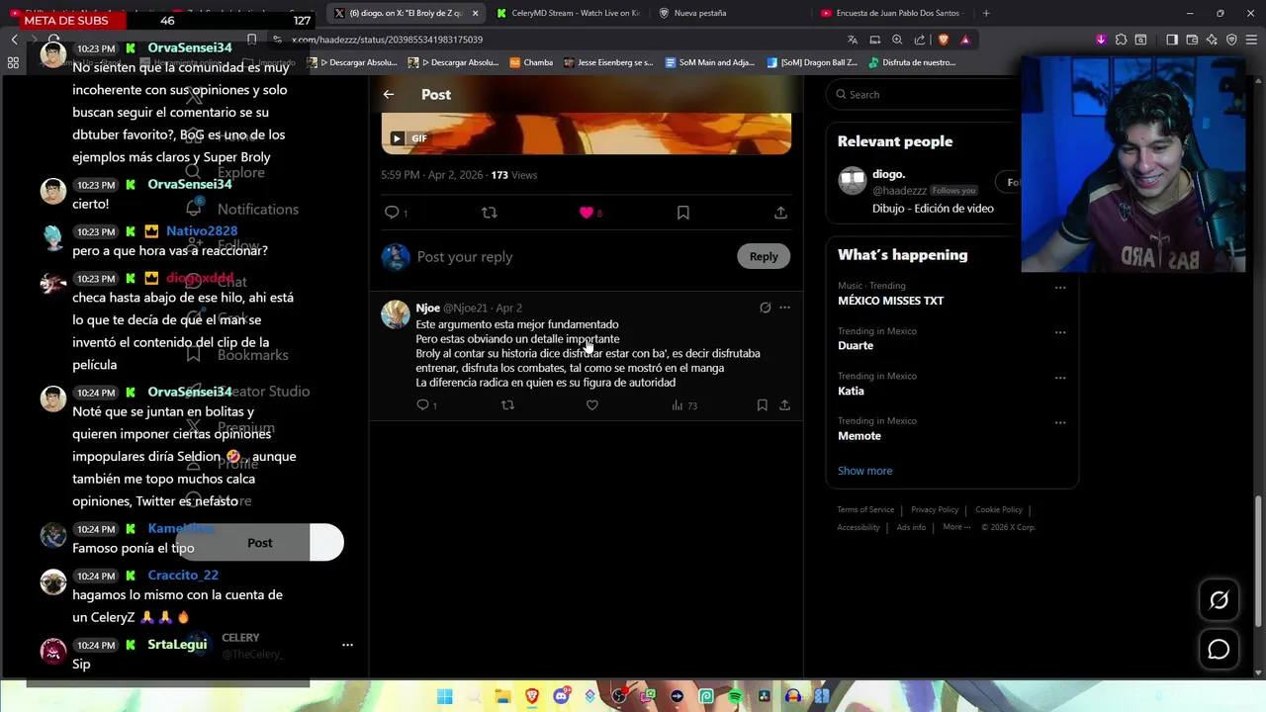Open more options on Njoe's reply
The height and width of the screenshot is (712, 1266).
point(784,308)
